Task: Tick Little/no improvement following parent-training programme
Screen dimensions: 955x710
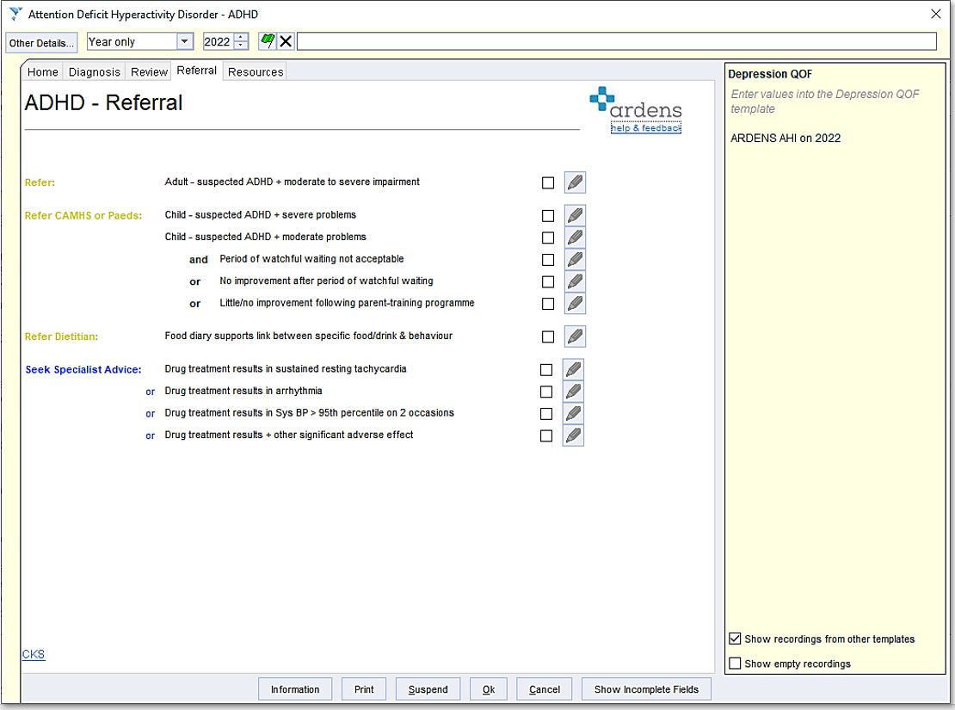Action: pyautogui.click(x=548, y=304)
